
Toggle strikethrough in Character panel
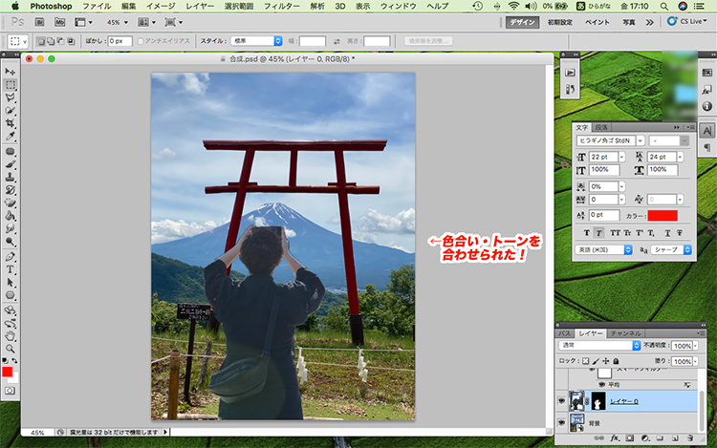pyautogui.click(x=680, y=233)
